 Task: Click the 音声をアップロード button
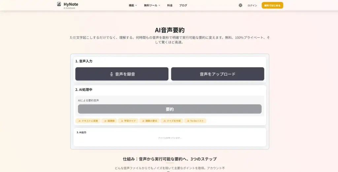[x=218, y=74]
